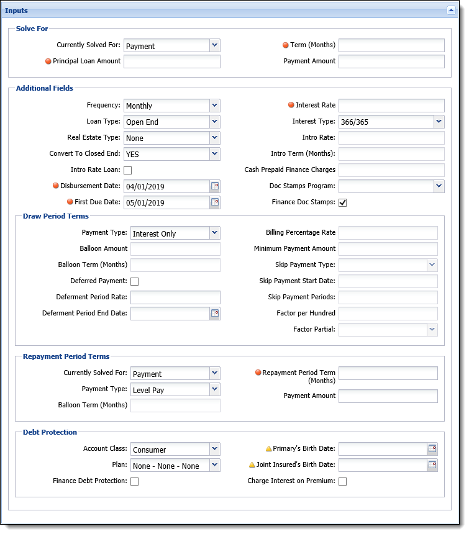Open Convert To Closed End dropdown
Viewport: 469px width, 534px height.
click(x=214, y=154)
